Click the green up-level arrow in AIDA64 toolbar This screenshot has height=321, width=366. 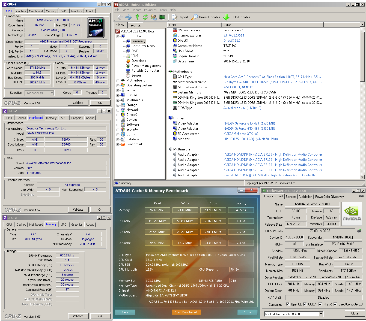[137, 17]
